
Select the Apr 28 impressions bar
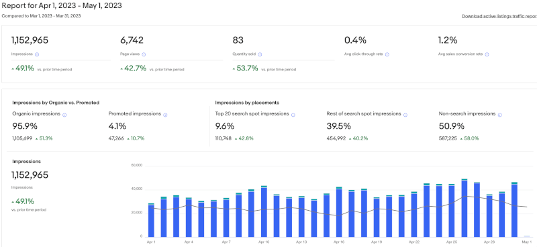[489, 215]
